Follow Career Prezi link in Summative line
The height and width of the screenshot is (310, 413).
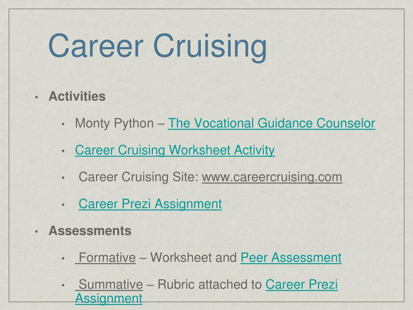pyautogui.click(x=302, y=285)
